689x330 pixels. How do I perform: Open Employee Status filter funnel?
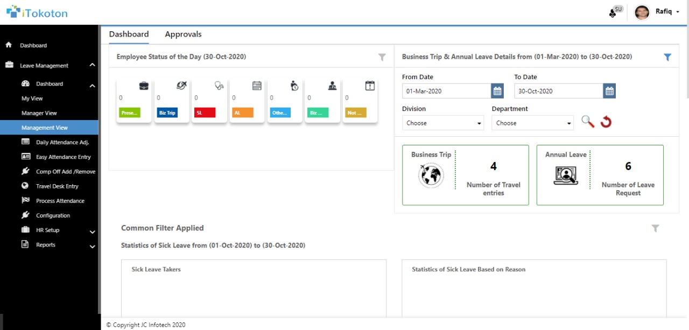382,57
